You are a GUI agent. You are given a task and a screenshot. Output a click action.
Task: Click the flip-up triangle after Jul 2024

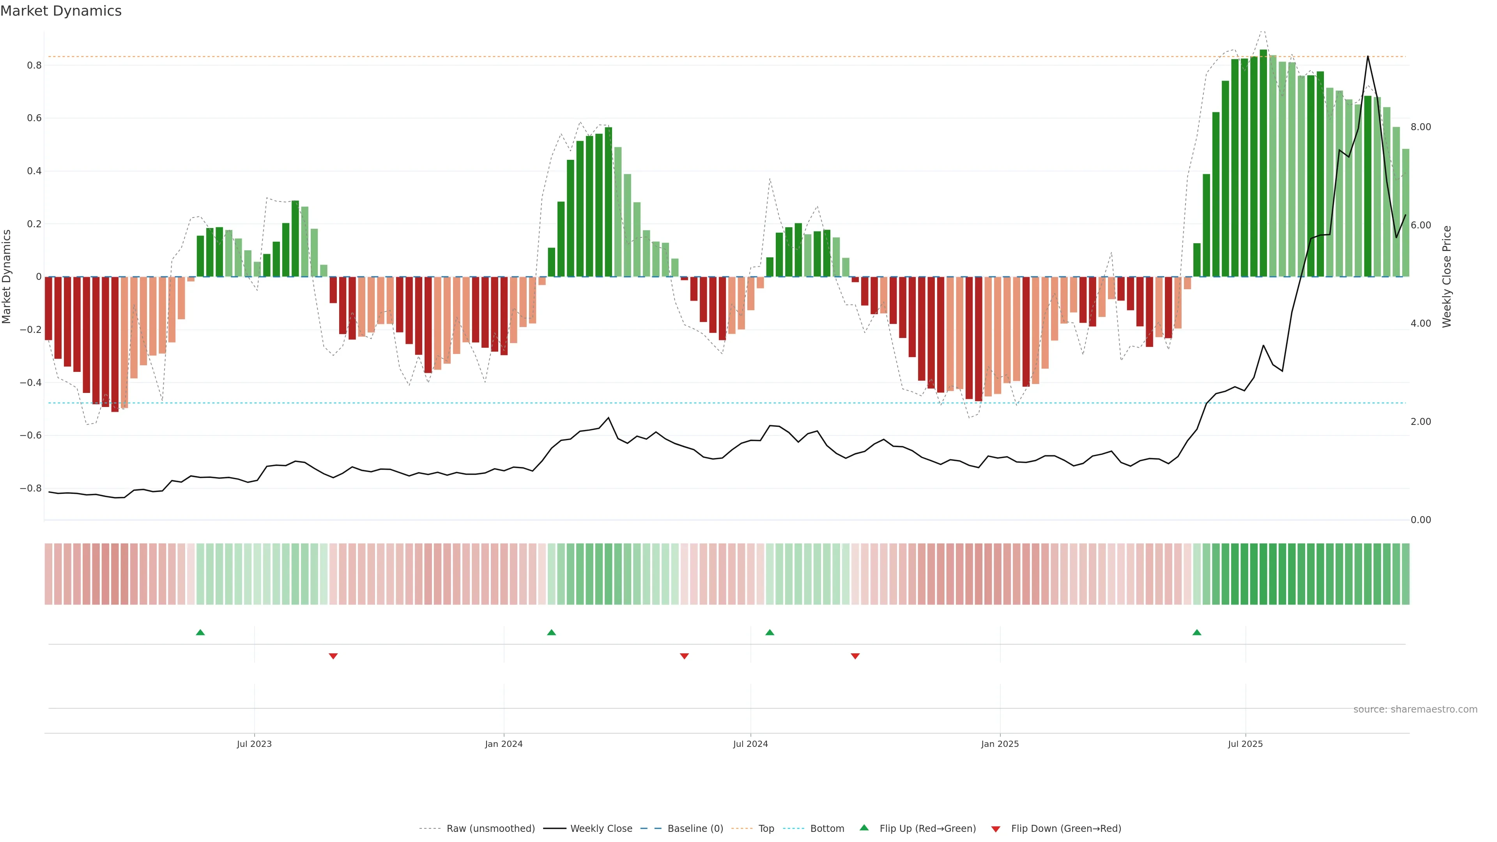pos(770,632)
